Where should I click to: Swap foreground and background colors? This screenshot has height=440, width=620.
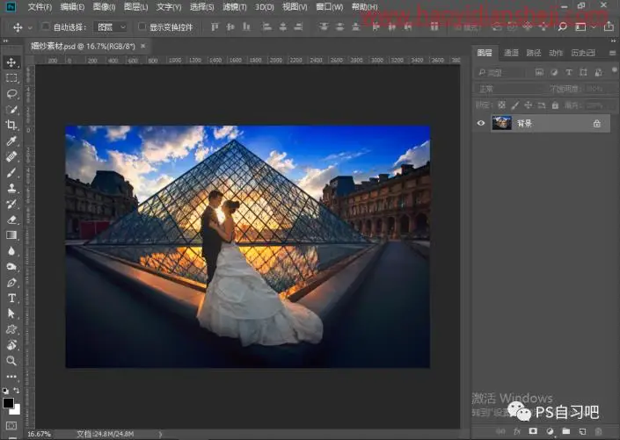[x=17, y=391]
